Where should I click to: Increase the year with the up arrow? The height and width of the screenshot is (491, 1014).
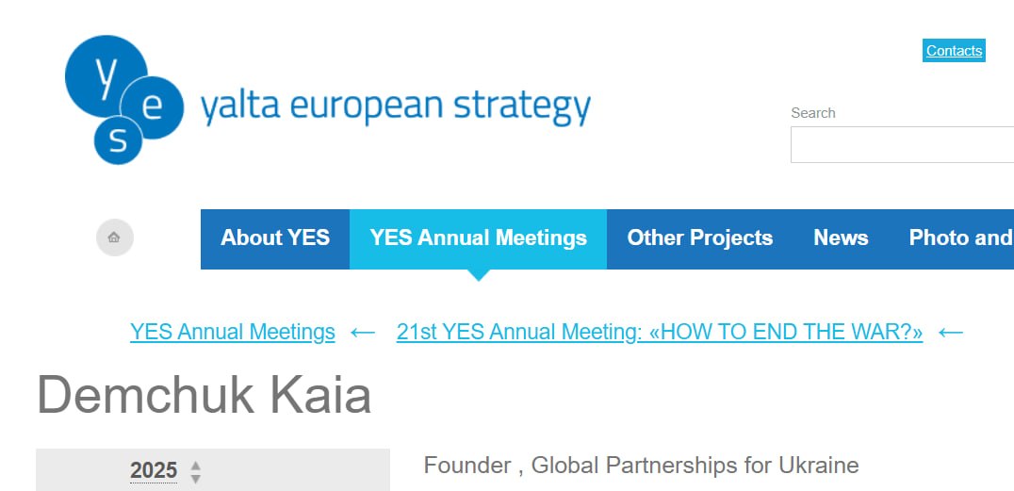pos(196,466)
